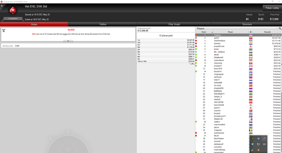Click the Belgium flag in the rank 35 row

tap(251, 130)
